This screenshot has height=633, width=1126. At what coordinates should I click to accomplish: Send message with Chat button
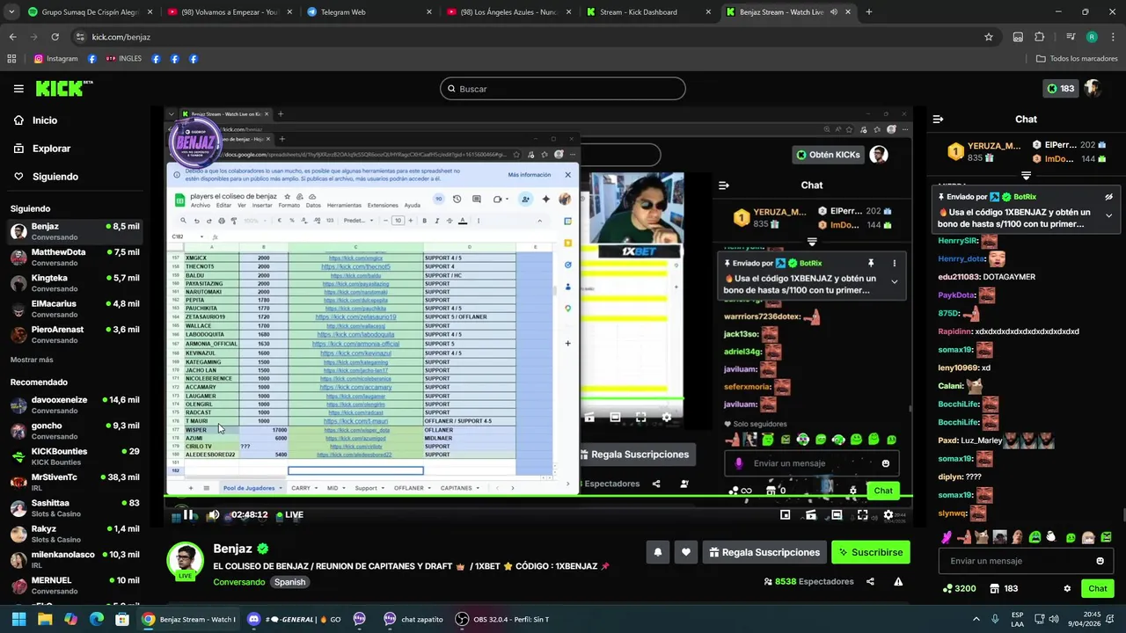coord(1098,588)
